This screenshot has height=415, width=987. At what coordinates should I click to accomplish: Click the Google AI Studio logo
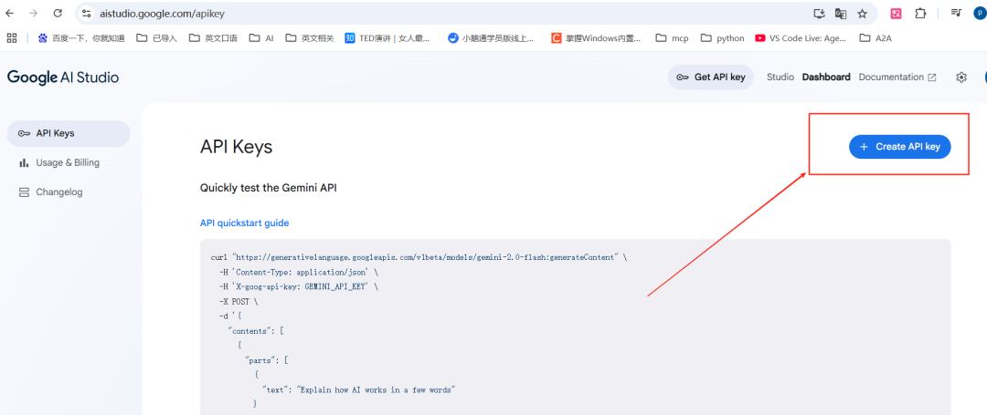[63, 78]
